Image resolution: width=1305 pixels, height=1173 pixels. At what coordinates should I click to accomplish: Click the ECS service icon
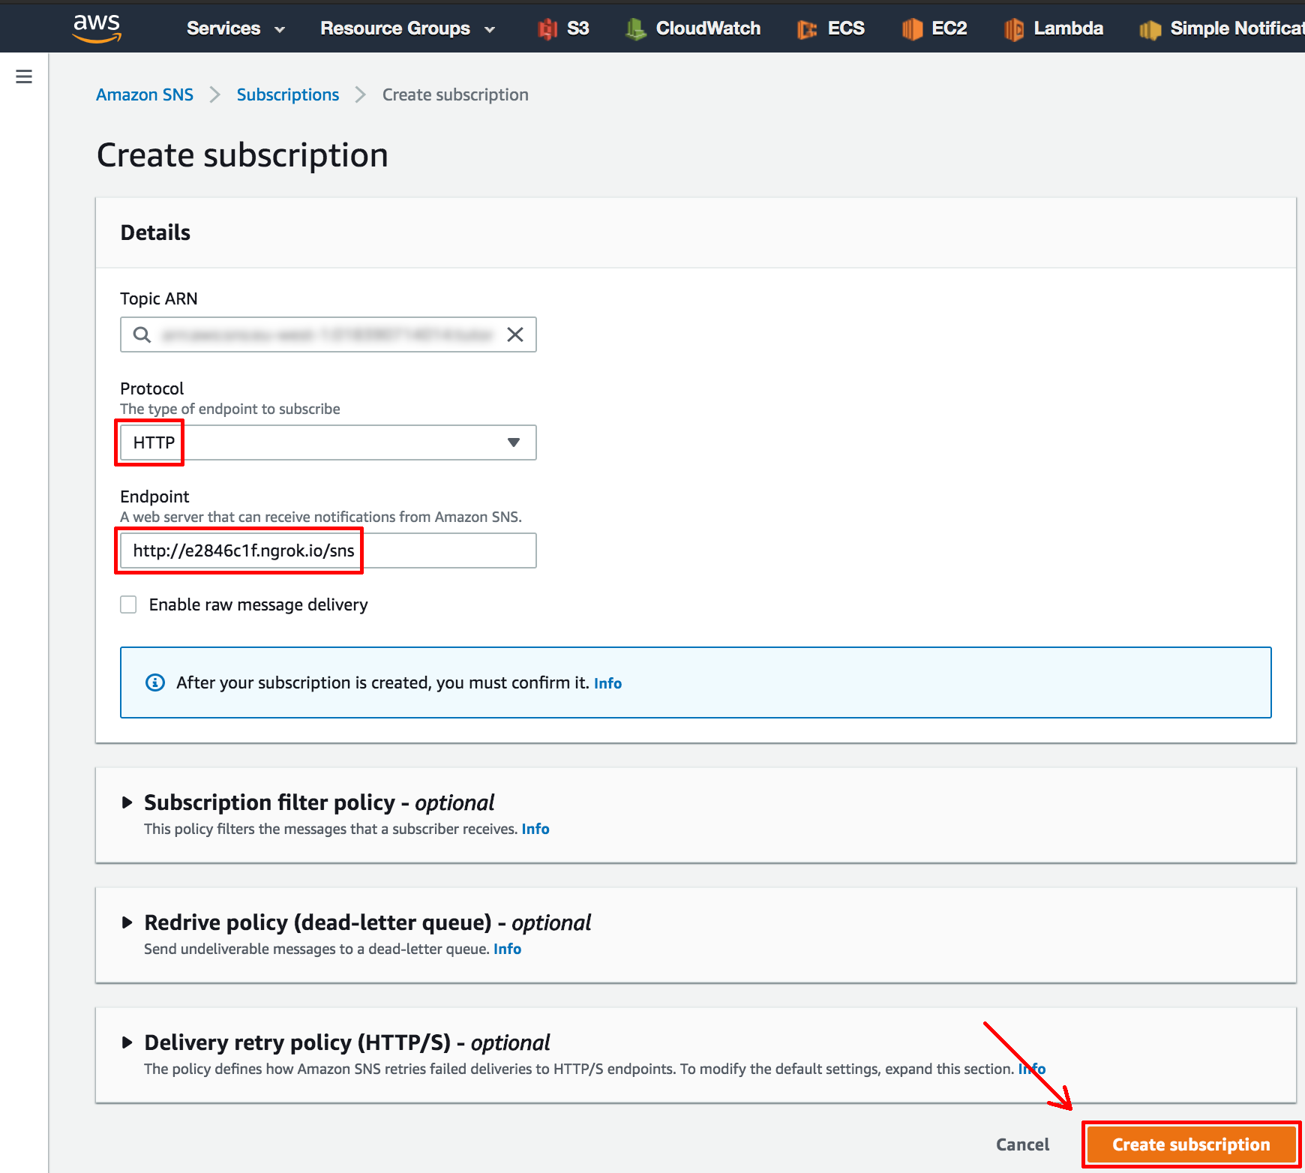coord(807,29)
